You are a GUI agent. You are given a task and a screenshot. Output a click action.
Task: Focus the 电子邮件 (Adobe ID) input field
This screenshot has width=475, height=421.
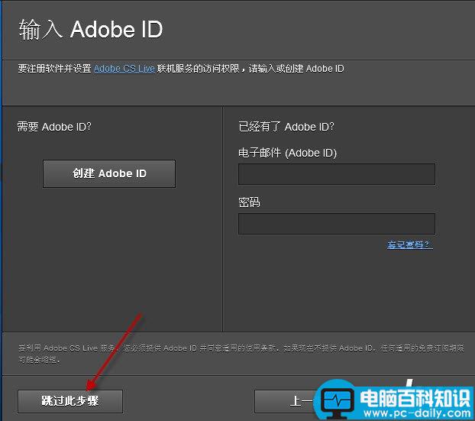click(x=337, y=174)
